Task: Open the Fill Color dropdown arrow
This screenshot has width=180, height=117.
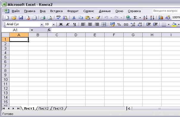Action: coord(179,24)
